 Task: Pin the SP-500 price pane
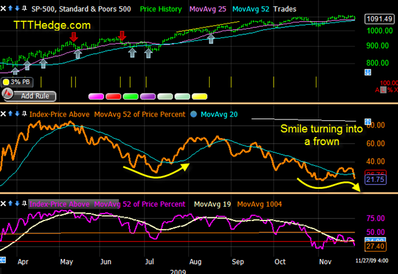(24, 9)
